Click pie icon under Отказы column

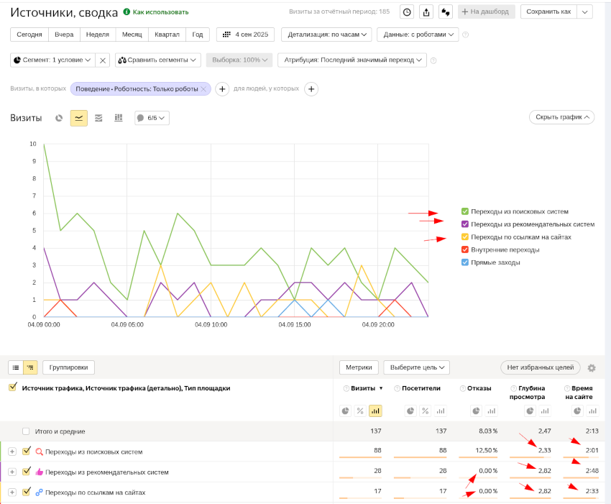coord(476,411)
